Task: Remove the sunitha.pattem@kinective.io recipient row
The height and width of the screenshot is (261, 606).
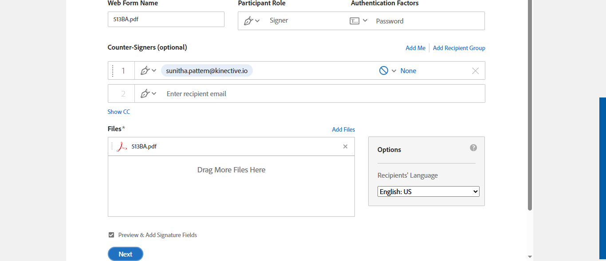Action: click(x=475, y=71)
